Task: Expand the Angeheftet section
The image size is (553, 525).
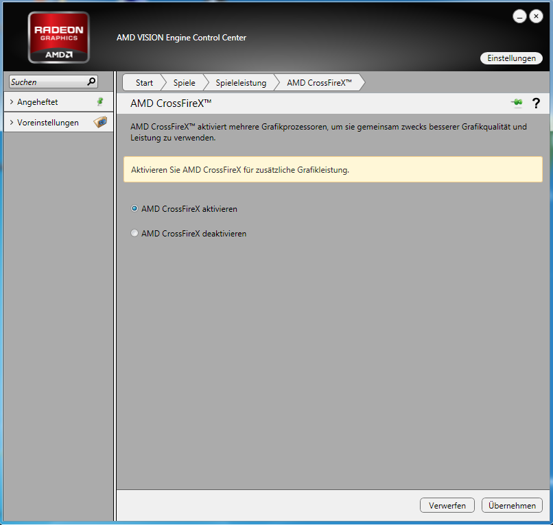Action: tap(12, 102)
